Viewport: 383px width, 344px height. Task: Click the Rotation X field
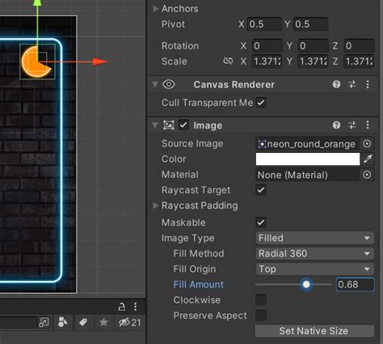267,46
